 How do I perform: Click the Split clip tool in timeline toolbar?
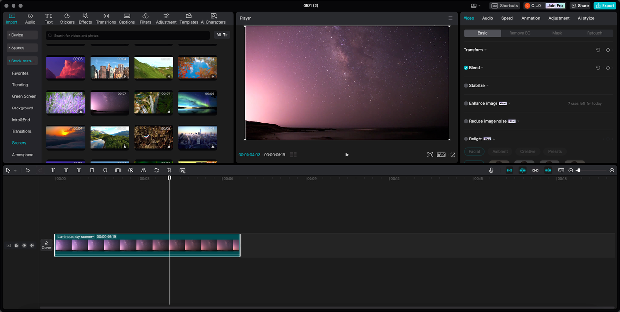coord(53,171)
